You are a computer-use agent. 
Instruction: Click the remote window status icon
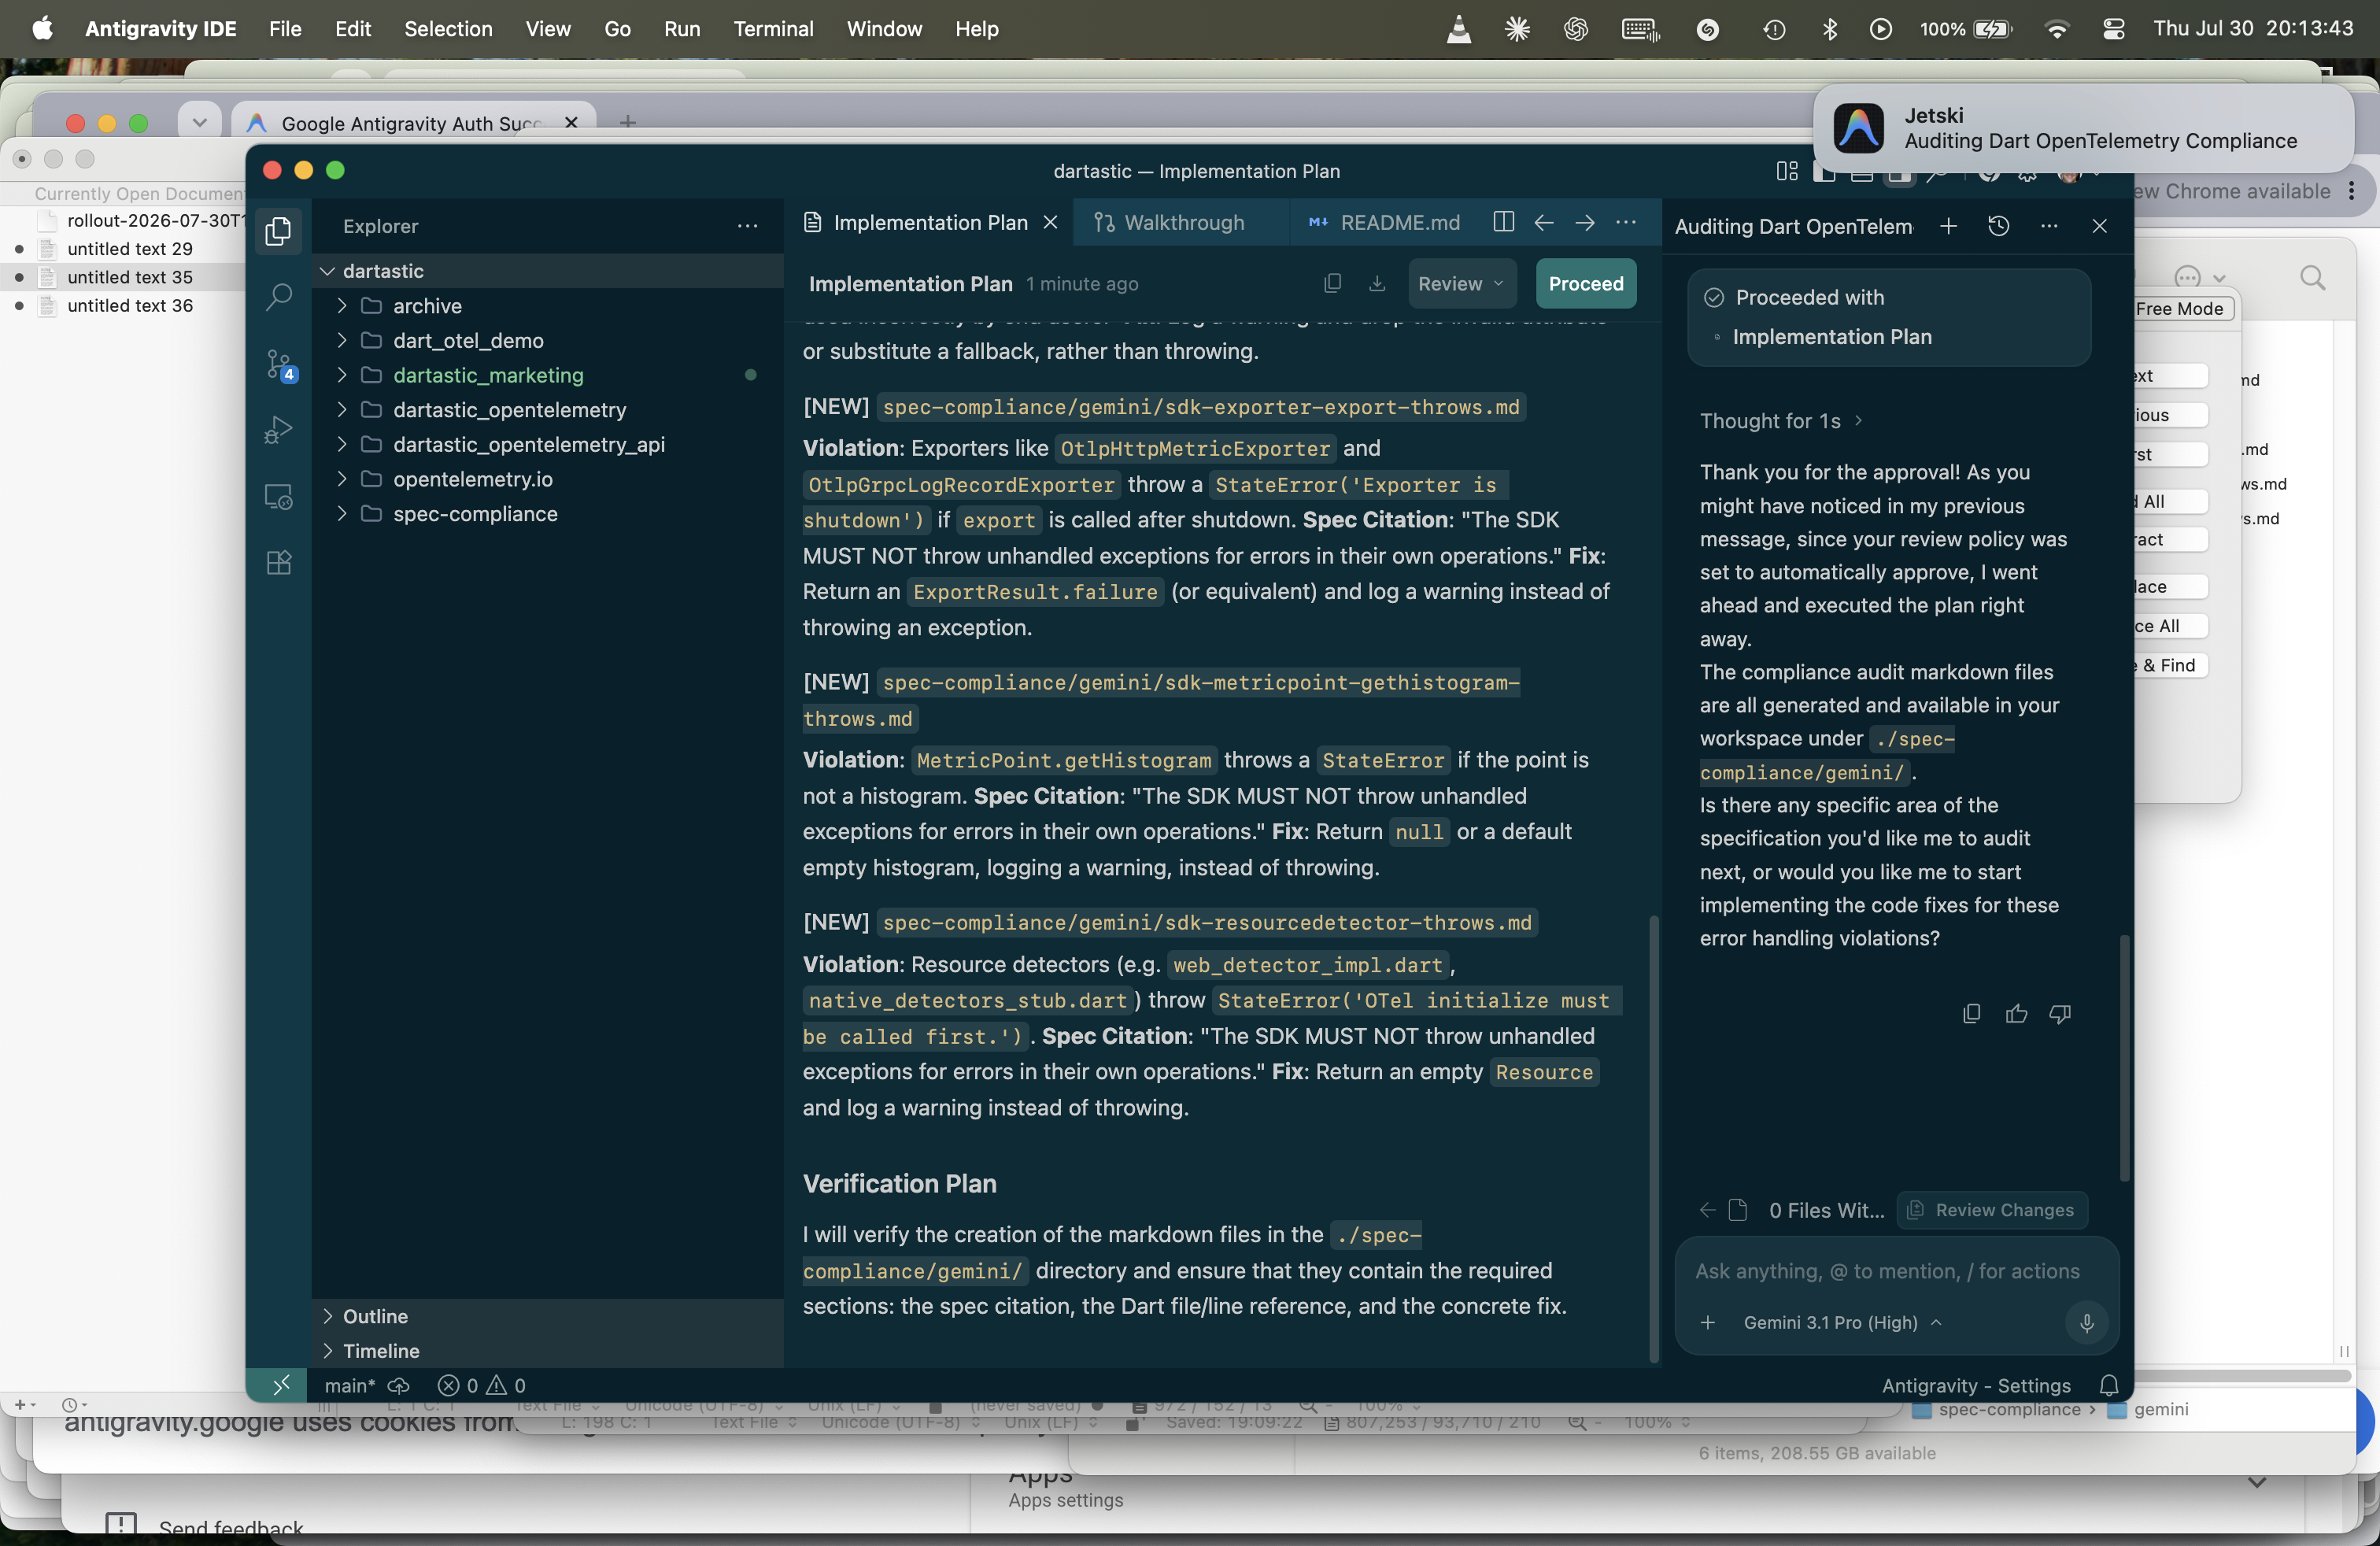point(281,1385)
